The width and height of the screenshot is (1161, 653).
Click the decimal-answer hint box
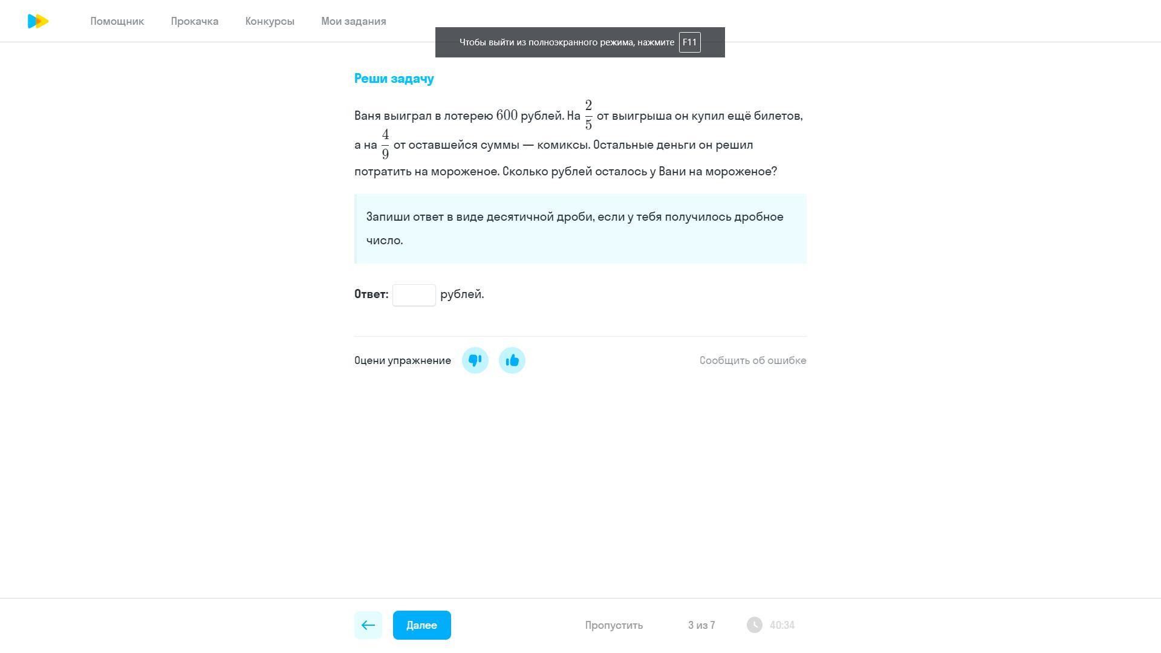click(x=580, y=229)
